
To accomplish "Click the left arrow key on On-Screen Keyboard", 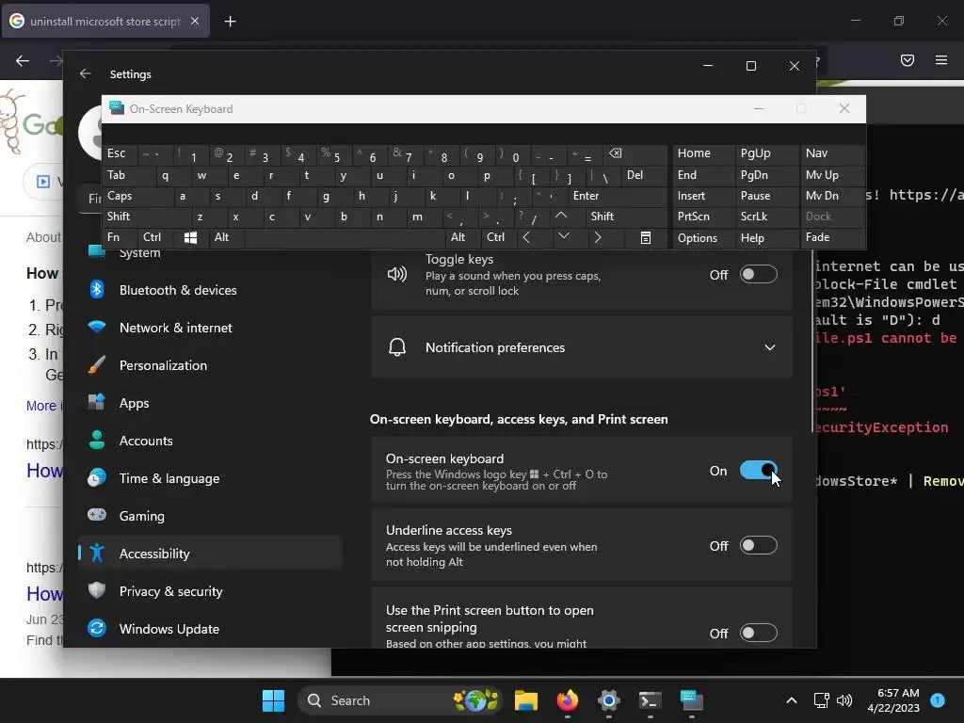I will [526, 238].
